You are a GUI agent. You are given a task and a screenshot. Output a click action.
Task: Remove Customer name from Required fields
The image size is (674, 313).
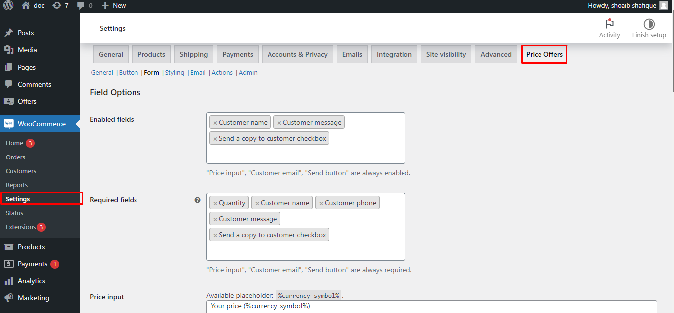[257, 203]
